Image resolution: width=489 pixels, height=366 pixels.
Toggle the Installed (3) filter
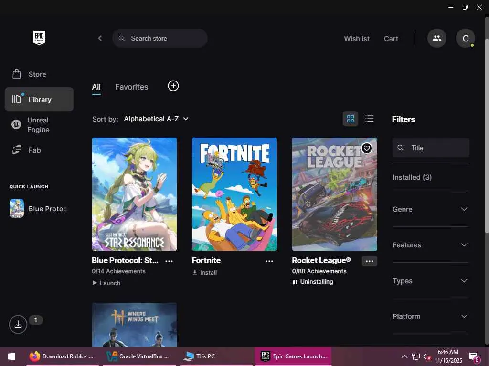412,177
